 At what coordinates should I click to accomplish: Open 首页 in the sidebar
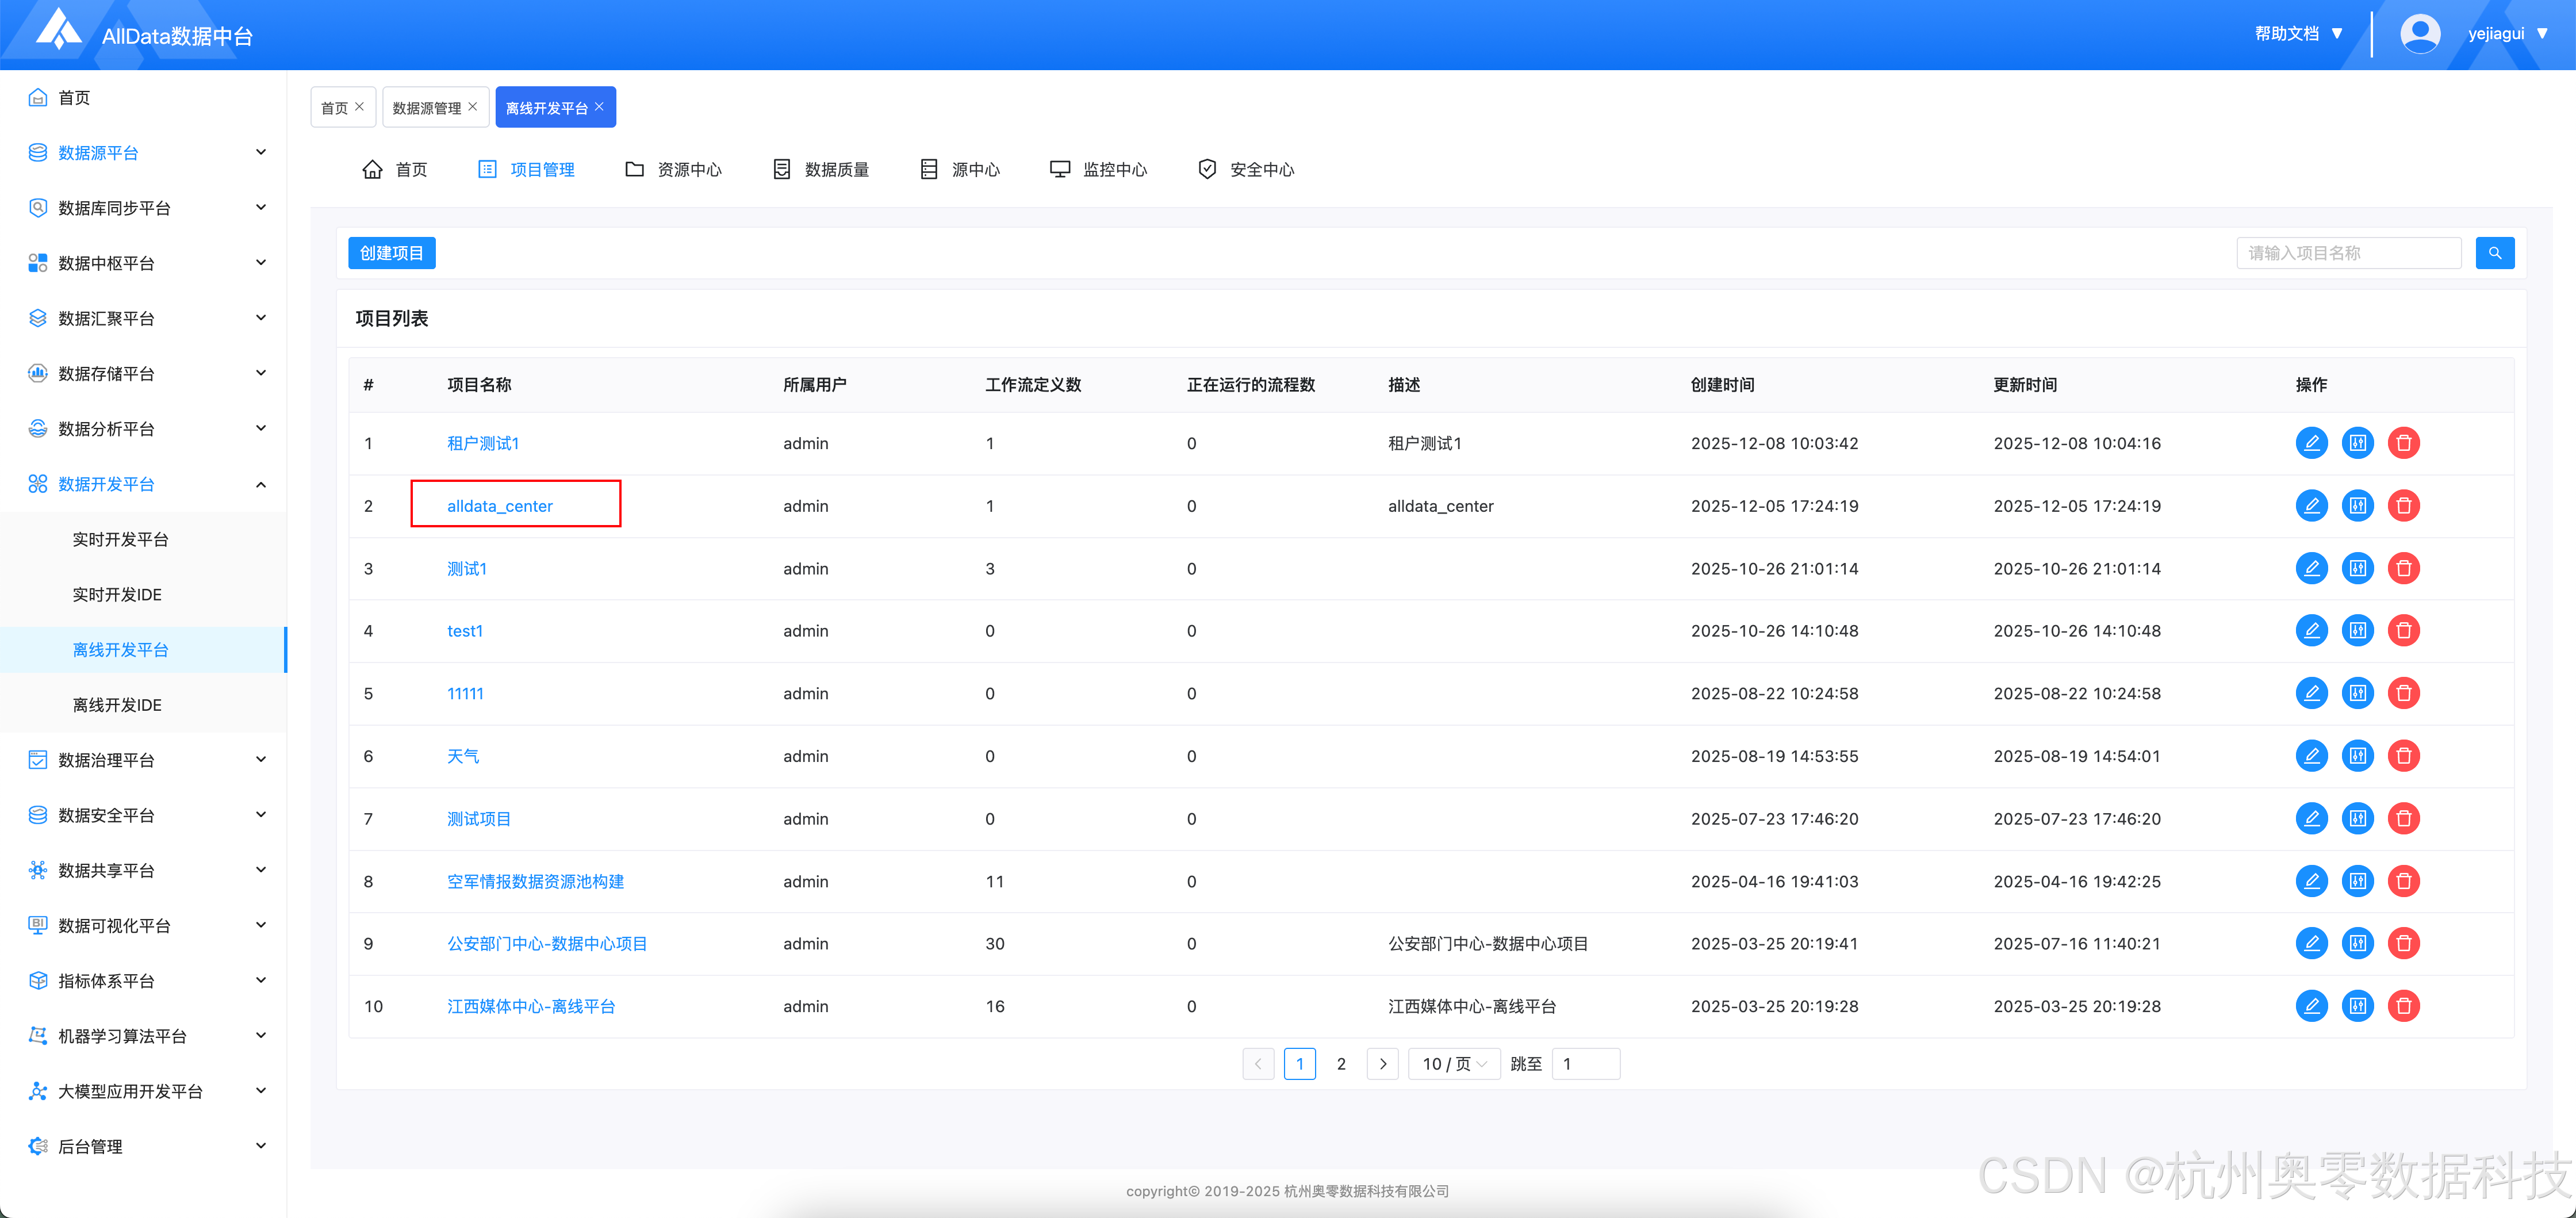[143, 97]
